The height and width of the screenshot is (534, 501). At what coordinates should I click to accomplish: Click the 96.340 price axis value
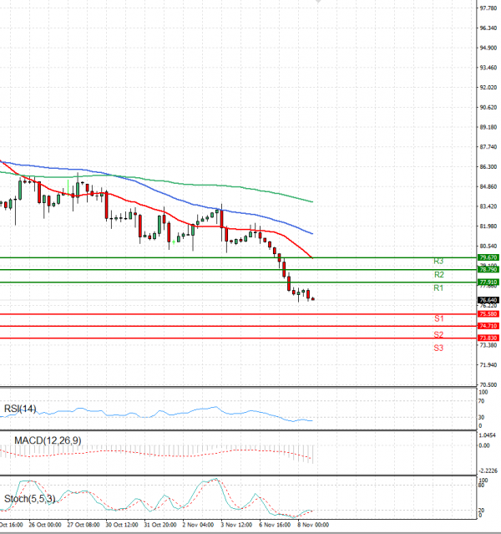(x=488, y=28)
